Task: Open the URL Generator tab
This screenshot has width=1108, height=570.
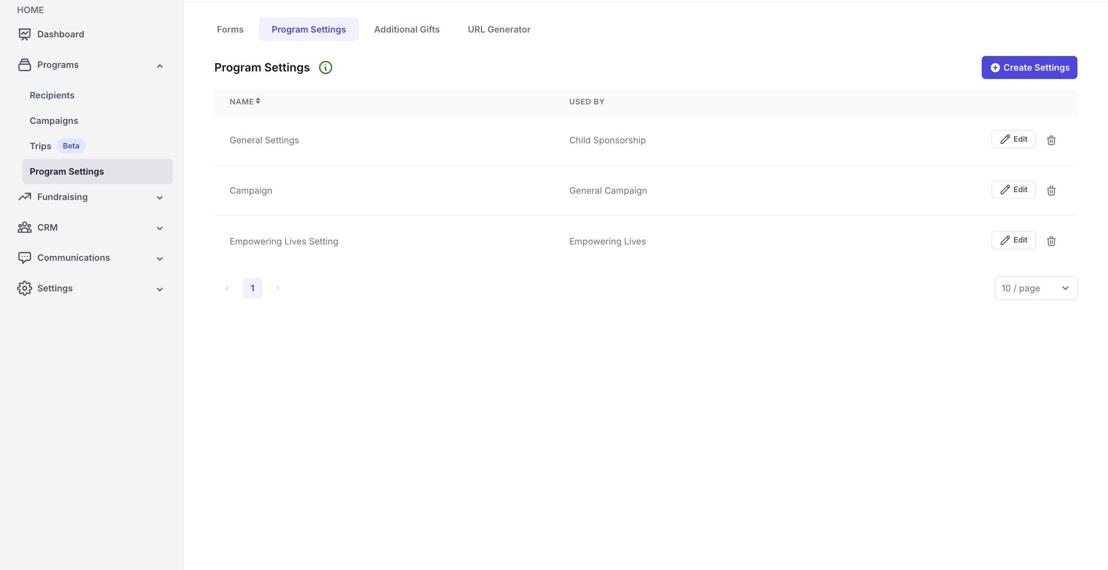Action: tap(498, 29)
